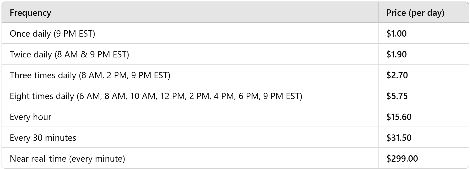The image size is (470, 169).
Task: Select the Every 30 minutes cell
Action: coord(43,138)
